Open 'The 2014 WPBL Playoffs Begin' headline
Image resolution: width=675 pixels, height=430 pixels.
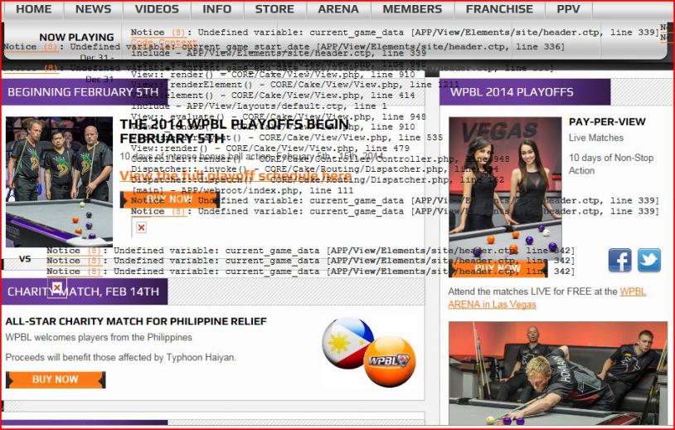coord(235,131)
